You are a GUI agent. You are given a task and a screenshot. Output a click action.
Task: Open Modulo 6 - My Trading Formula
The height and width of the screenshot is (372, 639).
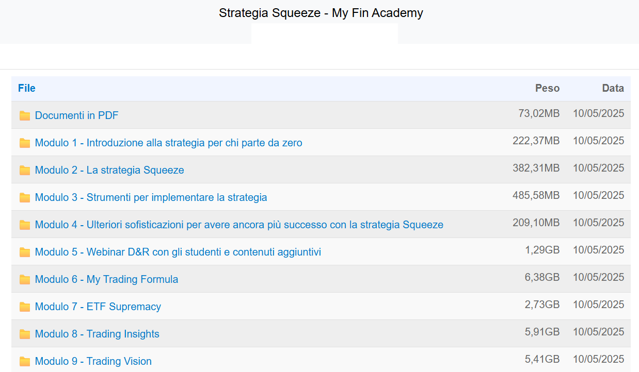point(107,279)
